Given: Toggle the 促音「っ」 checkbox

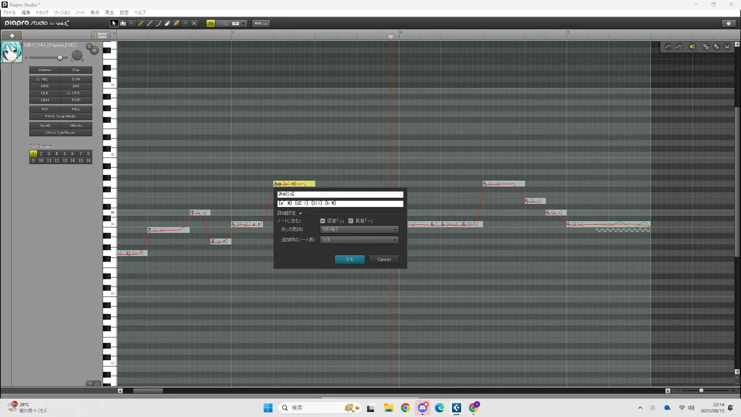Looking at the screenshot, I should coord(323,221).
